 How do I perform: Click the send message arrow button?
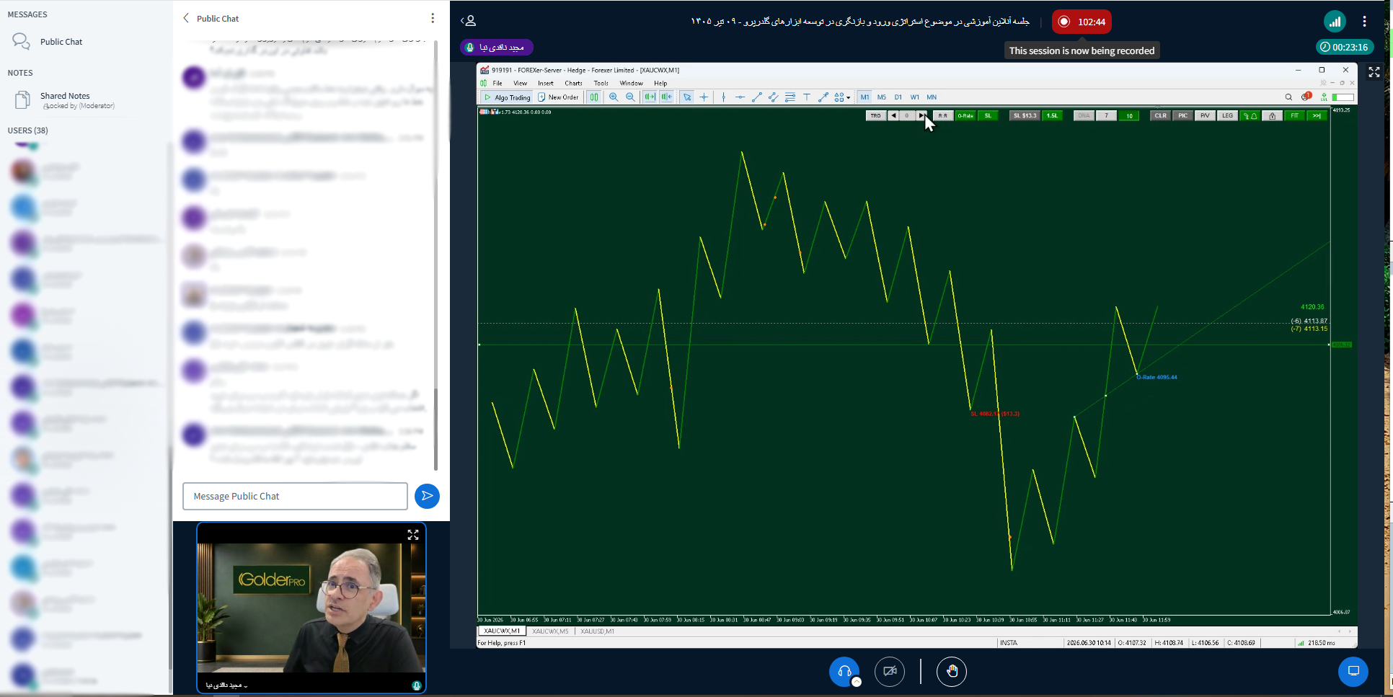click(x=427, y=496)
